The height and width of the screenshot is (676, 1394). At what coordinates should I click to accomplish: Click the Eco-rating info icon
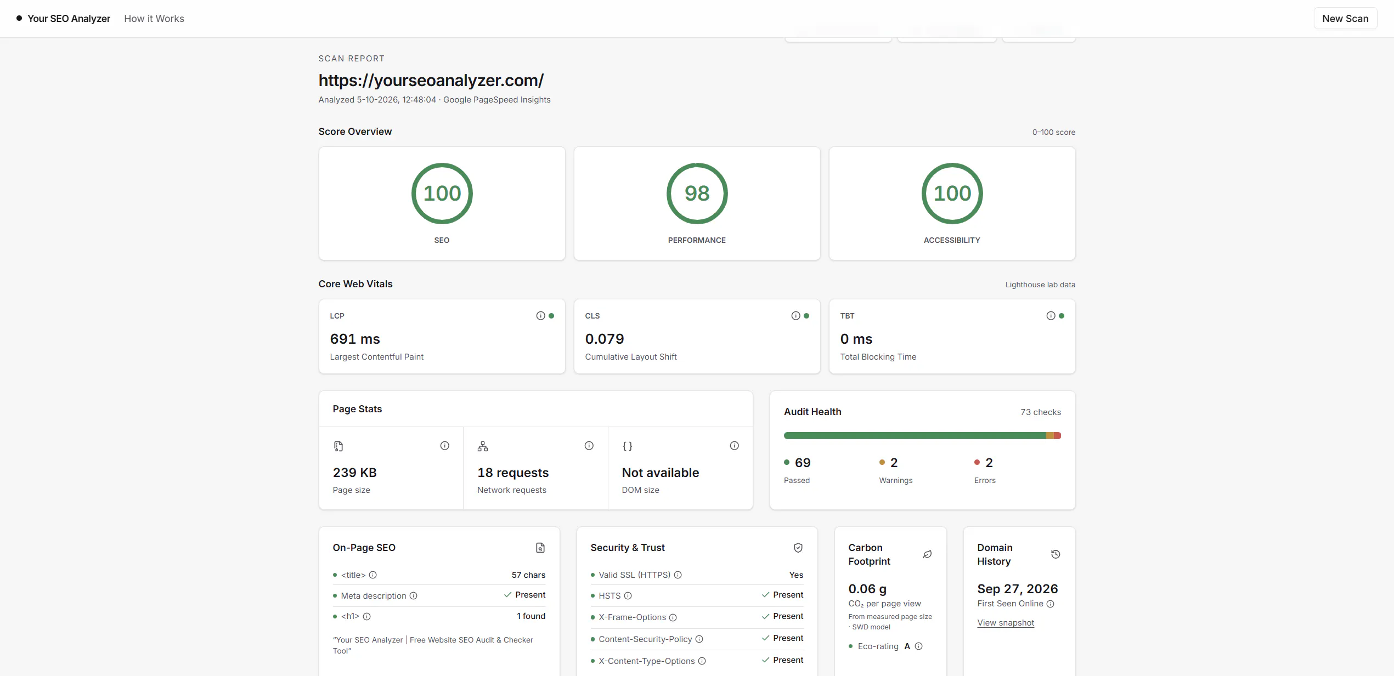[x=918, y=646]
